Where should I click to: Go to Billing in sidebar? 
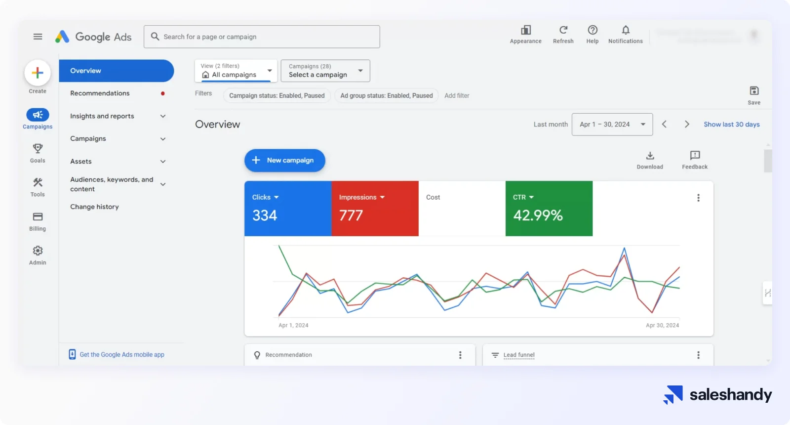pyautogui.click(x=38, y=217)
